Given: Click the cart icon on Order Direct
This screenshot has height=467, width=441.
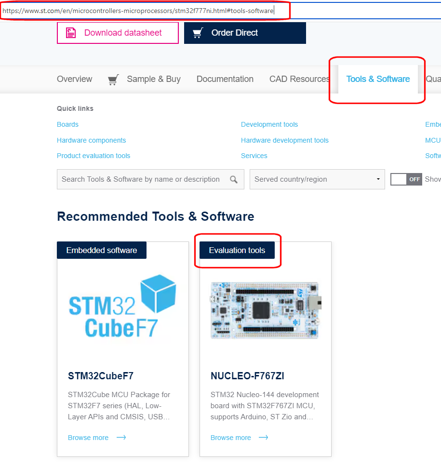Looking at the screenshot, I should click(197, 32).
